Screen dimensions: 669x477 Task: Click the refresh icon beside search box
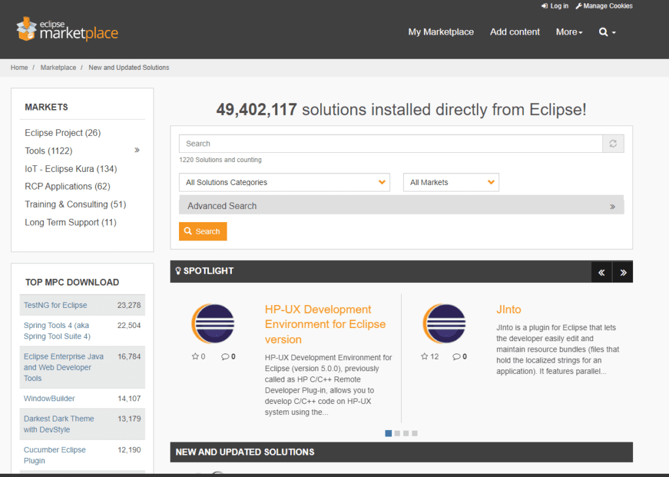pyautogui.click(x=613, y=144)
